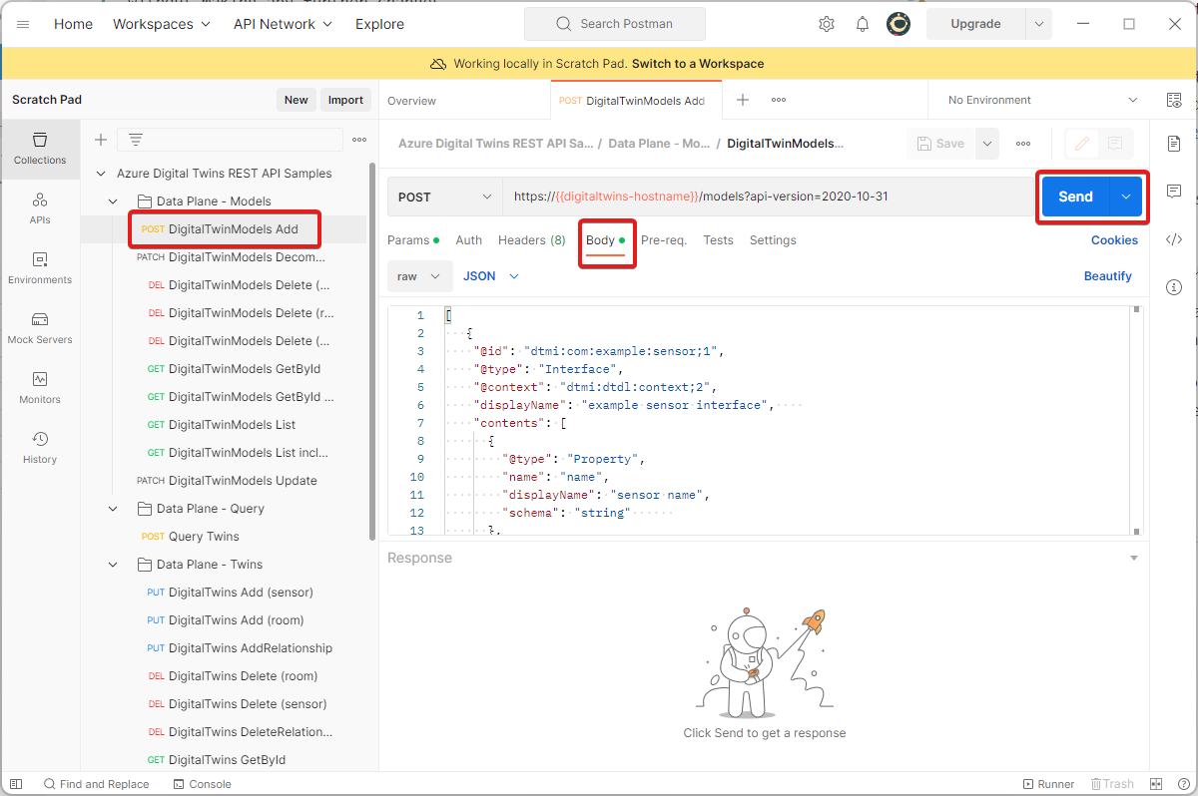Click the Search Postman field
This screenshot has height=796, width=1198.
click(x=614, y=24)
